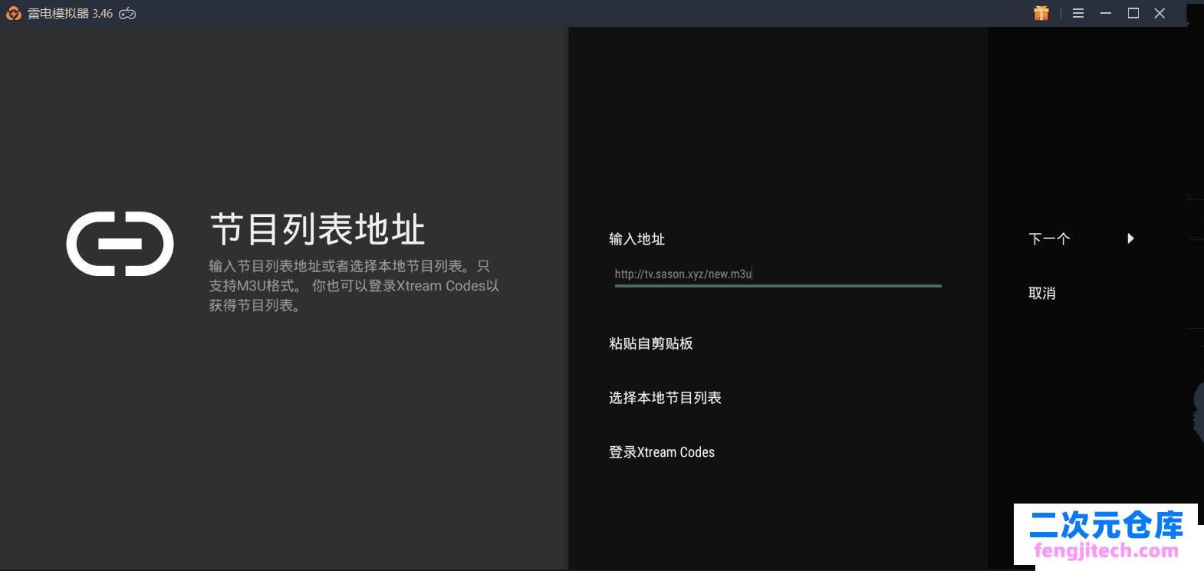Click the 下一个 next button
This screenshot has width=1204, height=571.
pos(1048,239)
